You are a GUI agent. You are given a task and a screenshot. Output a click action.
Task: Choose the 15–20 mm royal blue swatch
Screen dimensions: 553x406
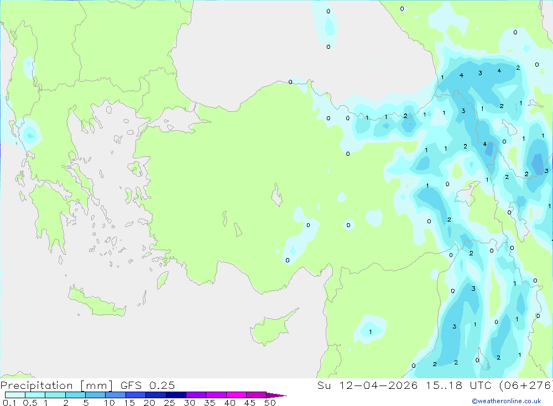click(136, 395)
